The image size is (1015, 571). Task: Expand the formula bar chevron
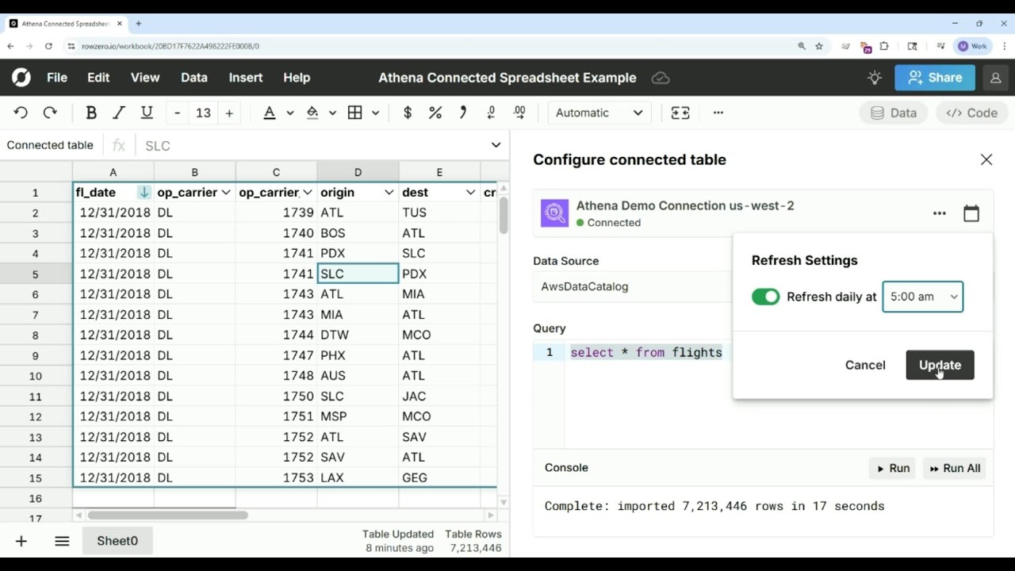click(496, 145)
